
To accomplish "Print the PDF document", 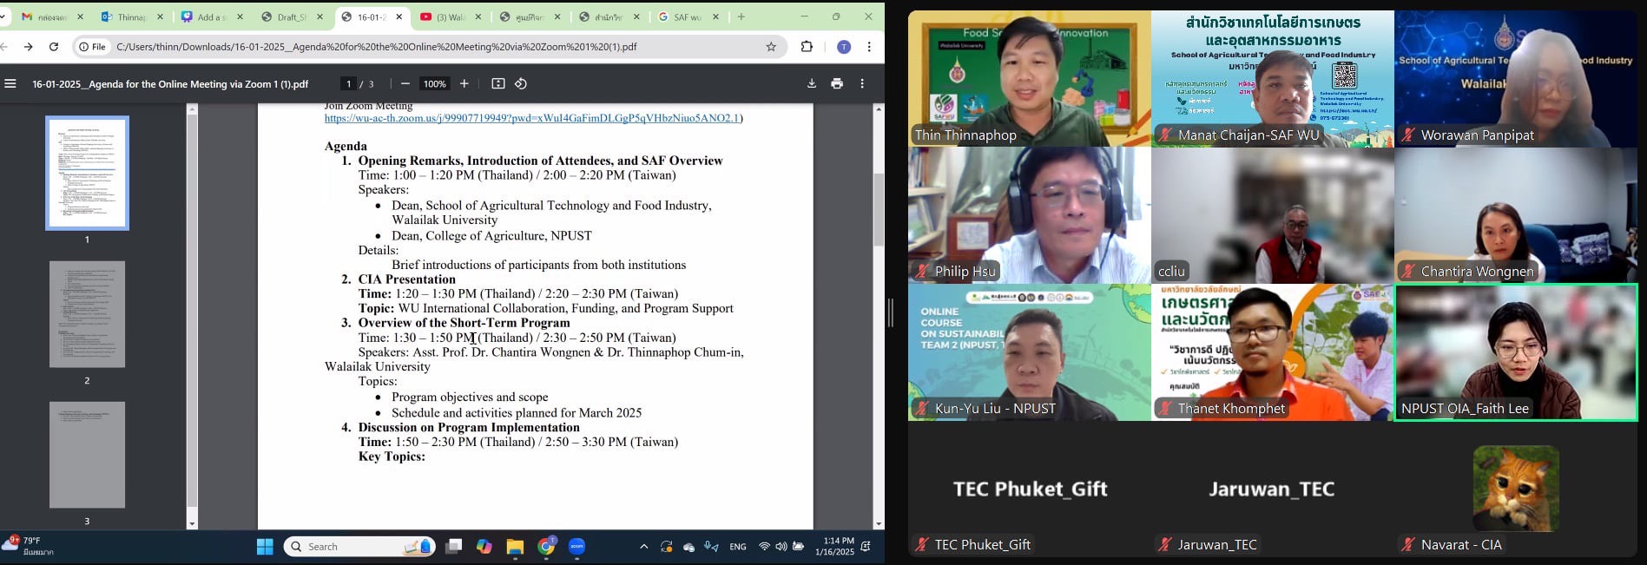I will click(836, 84).
